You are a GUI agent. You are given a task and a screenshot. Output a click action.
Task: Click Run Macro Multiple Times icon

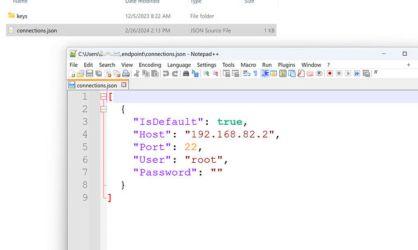[x=357, y=73]
